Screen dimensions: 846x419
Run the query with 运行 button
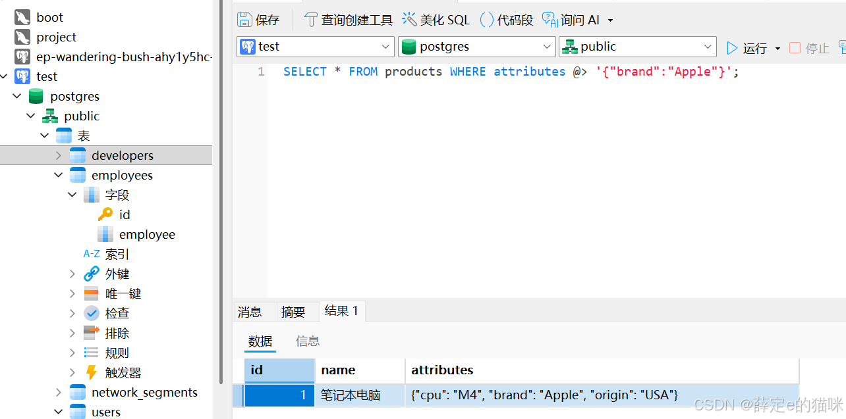747,48
